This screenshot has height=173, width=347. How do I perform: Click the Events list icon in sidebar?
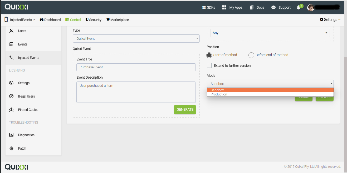click(11, 44)
